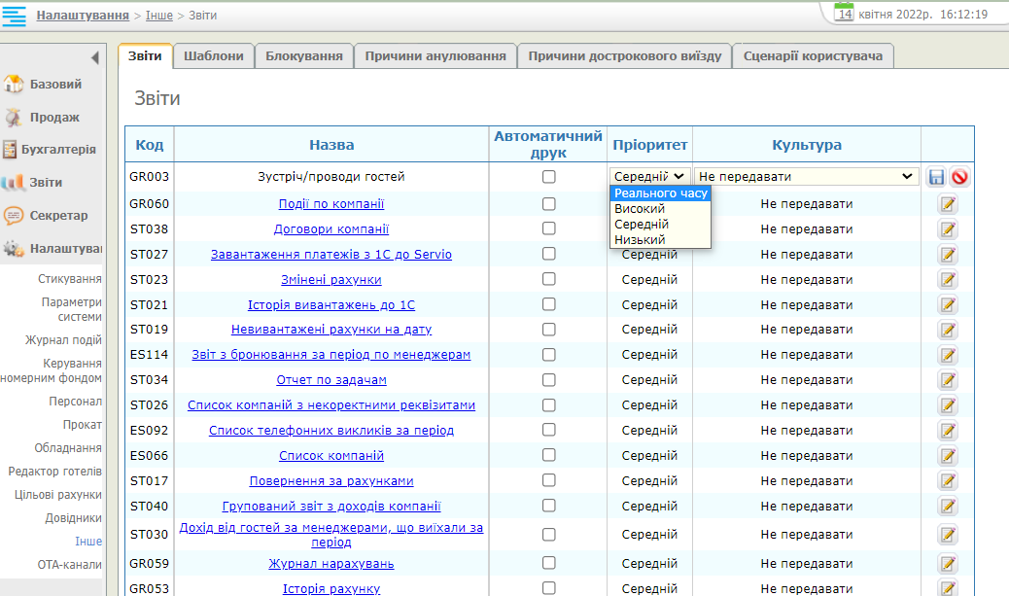Viewport: 1009px width, 596px height.
Task: Click the save icon in GR003 row
Action: (936, 177)
